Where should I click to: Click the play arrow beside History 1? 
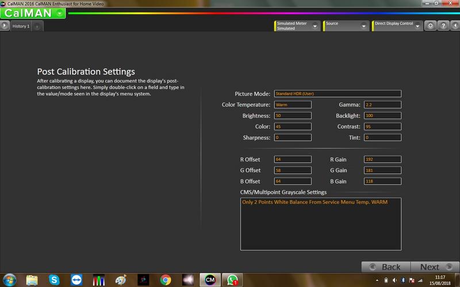[x=5, y=26]
